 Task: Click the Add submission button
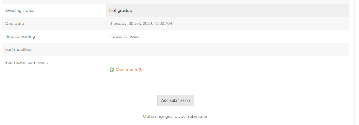click(176, 100)
